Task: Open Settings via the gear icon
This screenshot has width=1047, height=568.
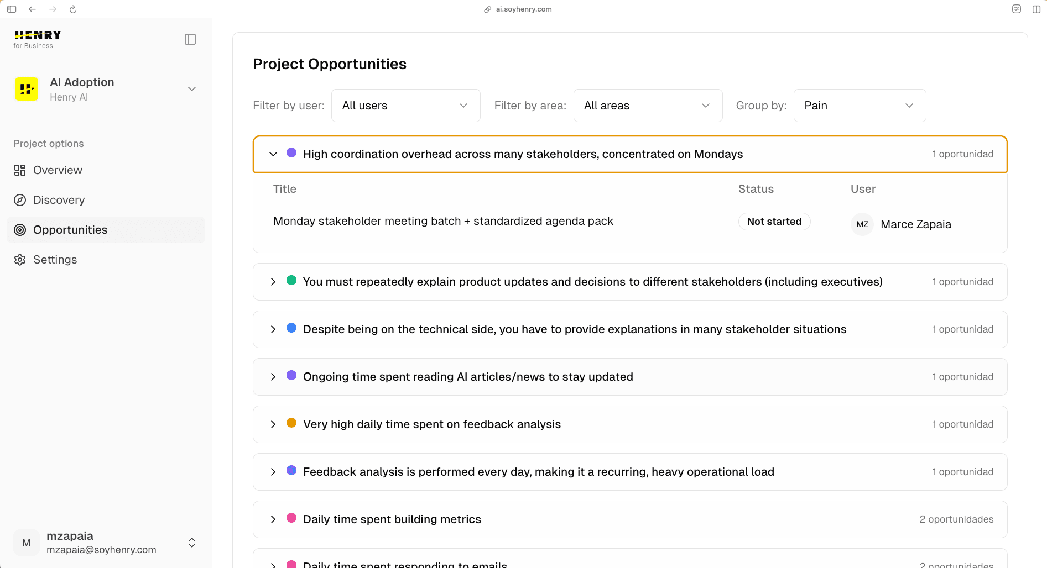Action: coord(20,260)
